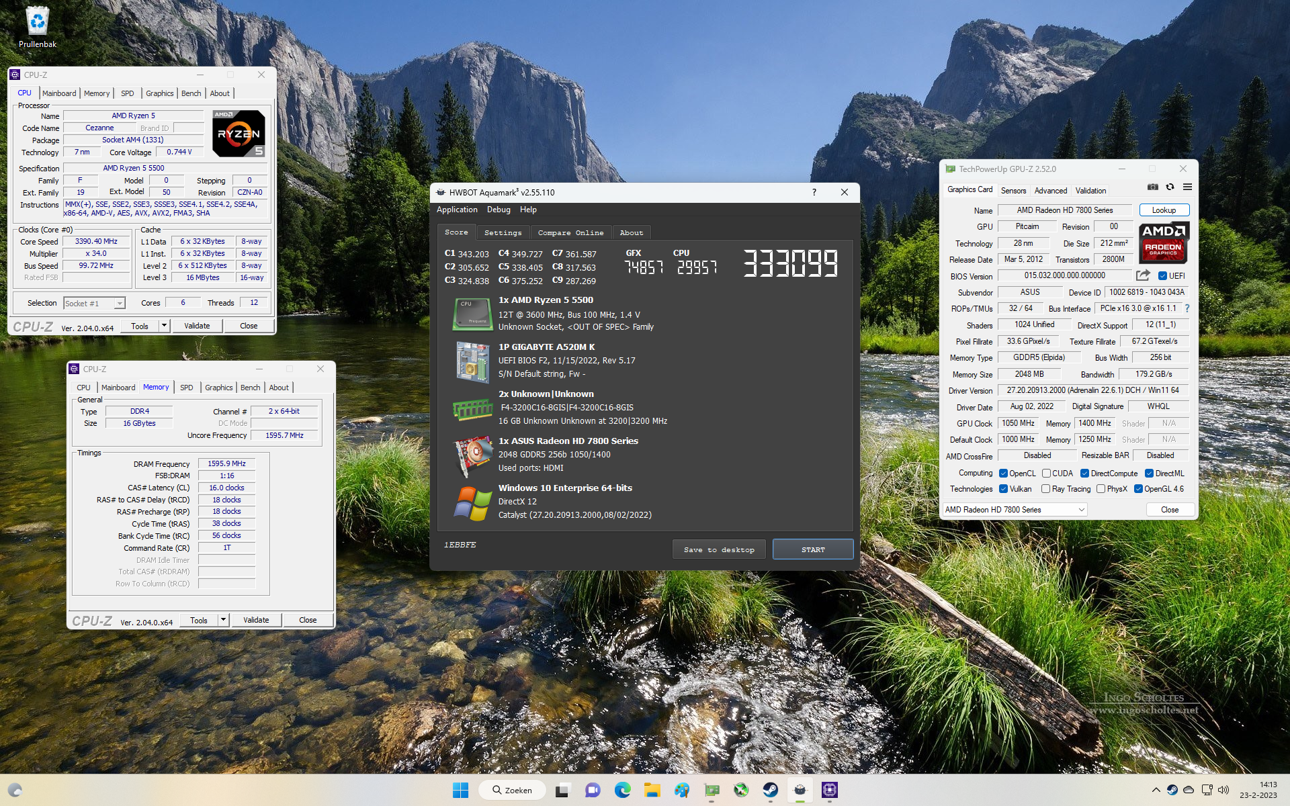Image resolution: width=1290 pixels, height=806 pixels.
Task: Show hidden system tray icons chevron
Action: 1156,790
